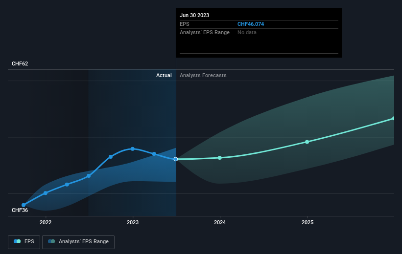Click the 2022 x-axis label
The width and height of the screenshot is (402, 254).
[46, 223]
